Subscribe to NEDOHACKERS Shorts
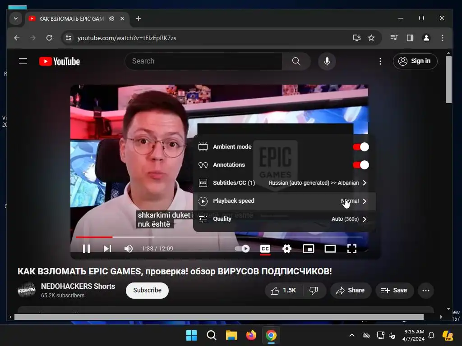462x346 pixels. 148,291
